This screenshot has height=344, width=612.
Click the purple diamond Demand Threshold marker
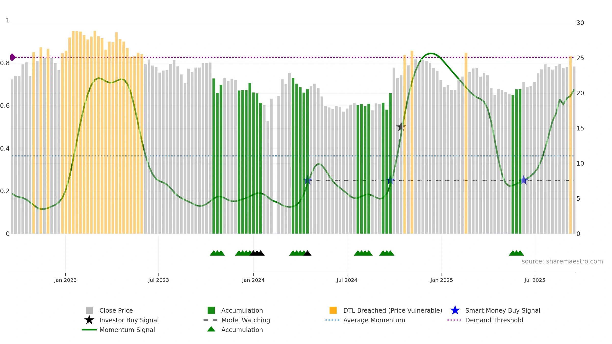[x=12, y=57]
